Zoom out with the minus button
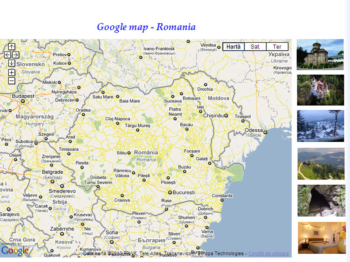Screen dimensions: 350x262 [x=12, y=81]
